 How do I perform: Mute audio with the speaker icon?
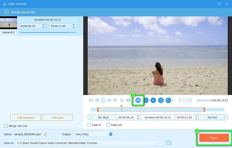click(x=128, y=100)
